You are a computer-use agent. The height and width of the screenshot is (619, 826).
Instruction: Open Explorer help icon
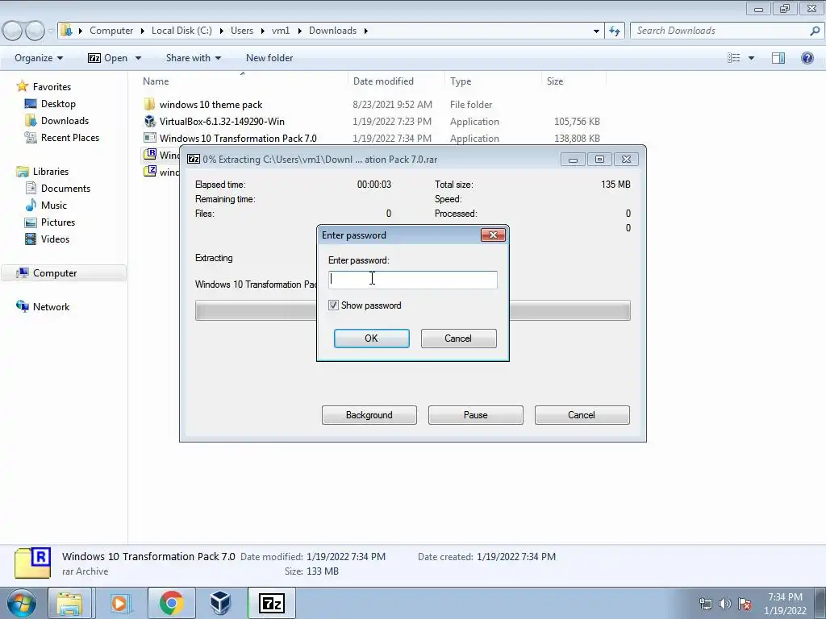[x=807, y=58]
